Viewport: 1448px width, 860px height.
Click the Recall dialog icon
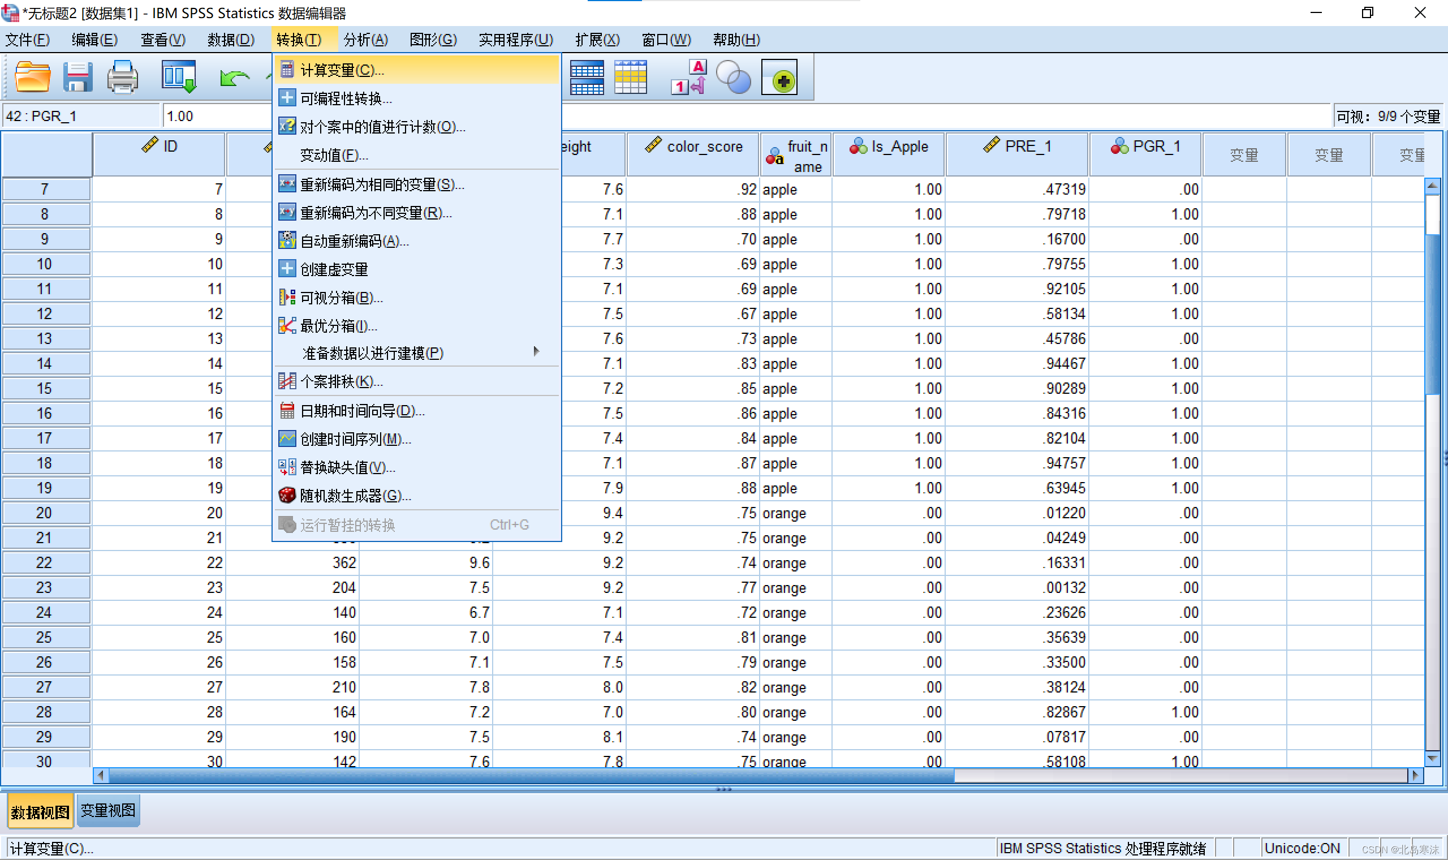coord(179,76)
